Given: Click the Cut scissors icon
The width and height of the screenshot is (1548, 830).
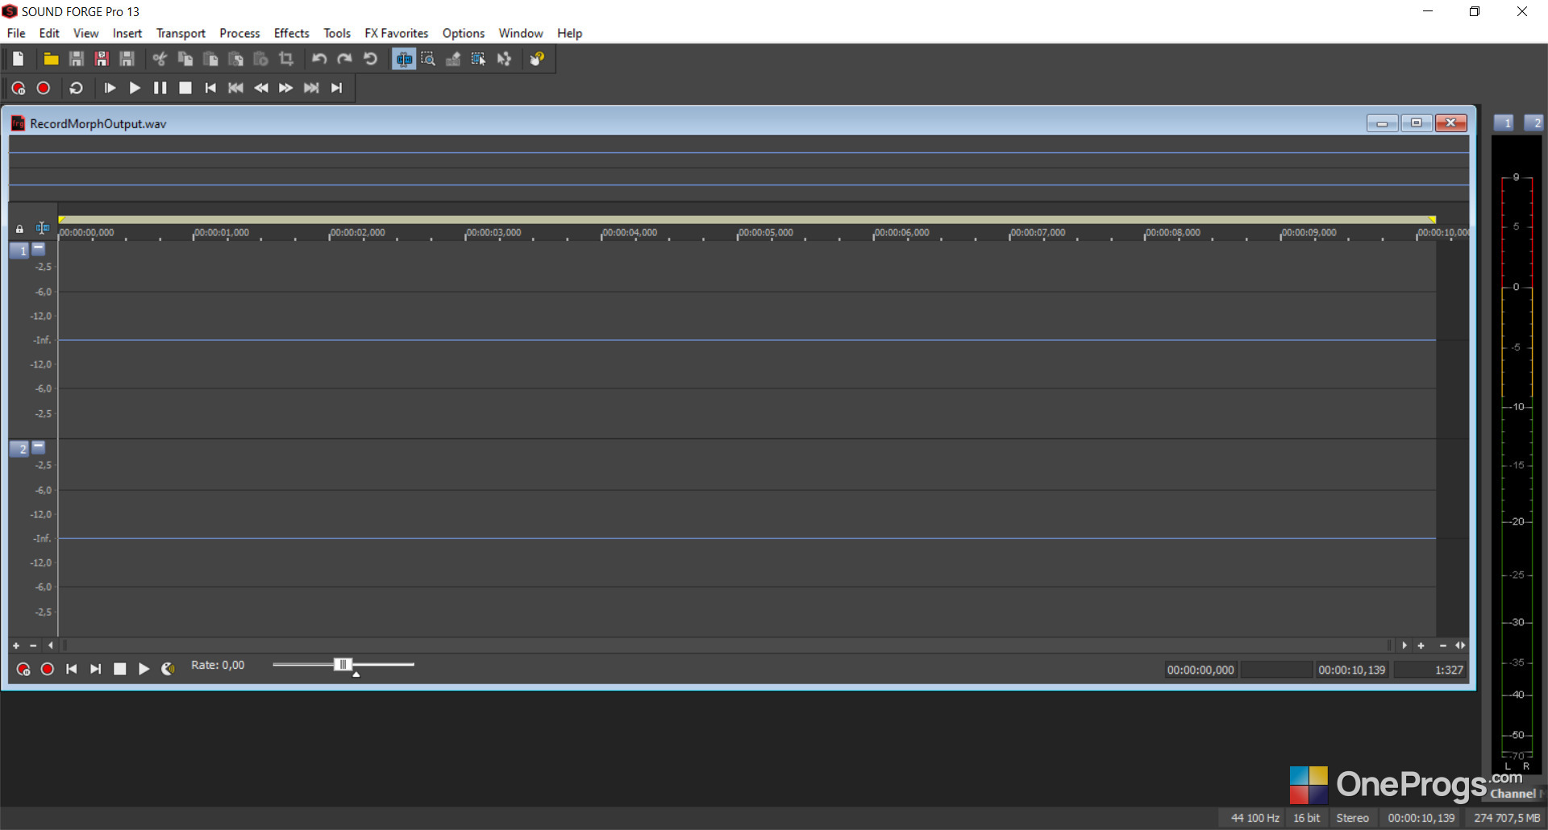Looking at the screenshot, I should pos(160,59).
